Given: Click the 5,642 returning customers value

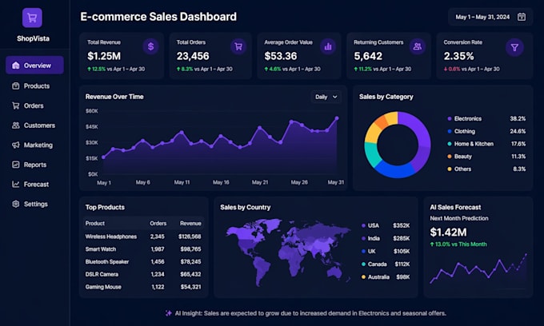Looking at the screenshot, I should [x=368, y=56].
